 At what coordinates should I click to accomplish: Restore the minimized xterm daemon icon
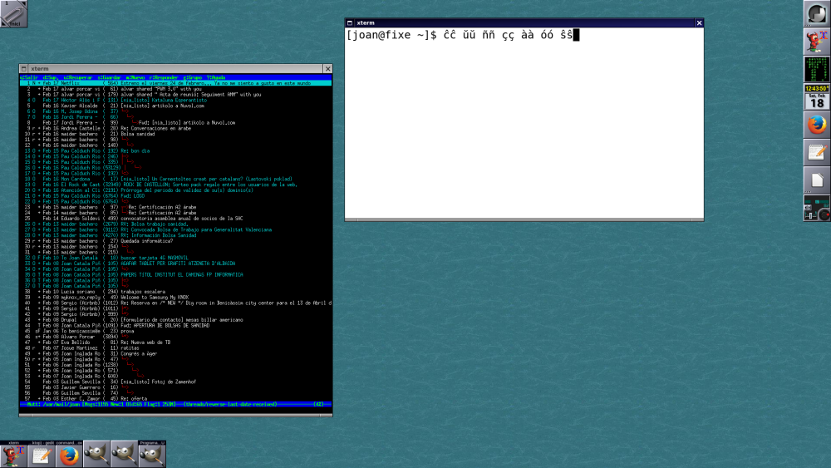tap(14, 454)
